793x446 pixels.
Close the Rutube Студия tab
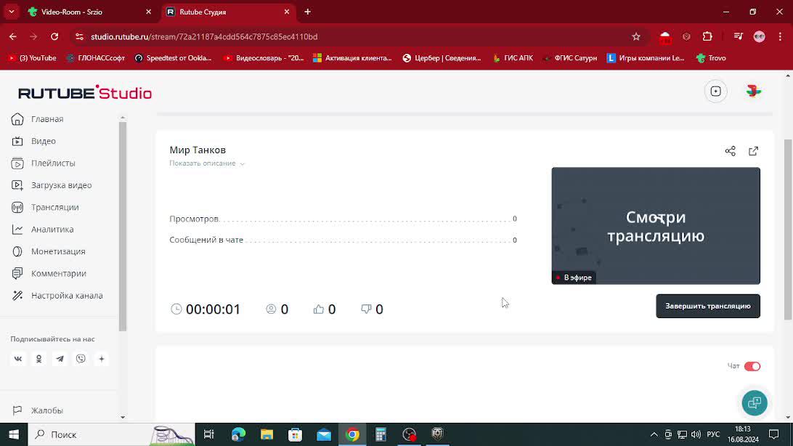(287, 12)
